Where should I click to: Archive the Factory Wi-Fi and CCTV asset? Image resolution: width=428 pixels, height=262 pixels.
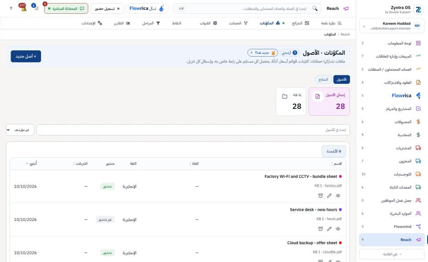pyautogui.click(x=321, y=196)
